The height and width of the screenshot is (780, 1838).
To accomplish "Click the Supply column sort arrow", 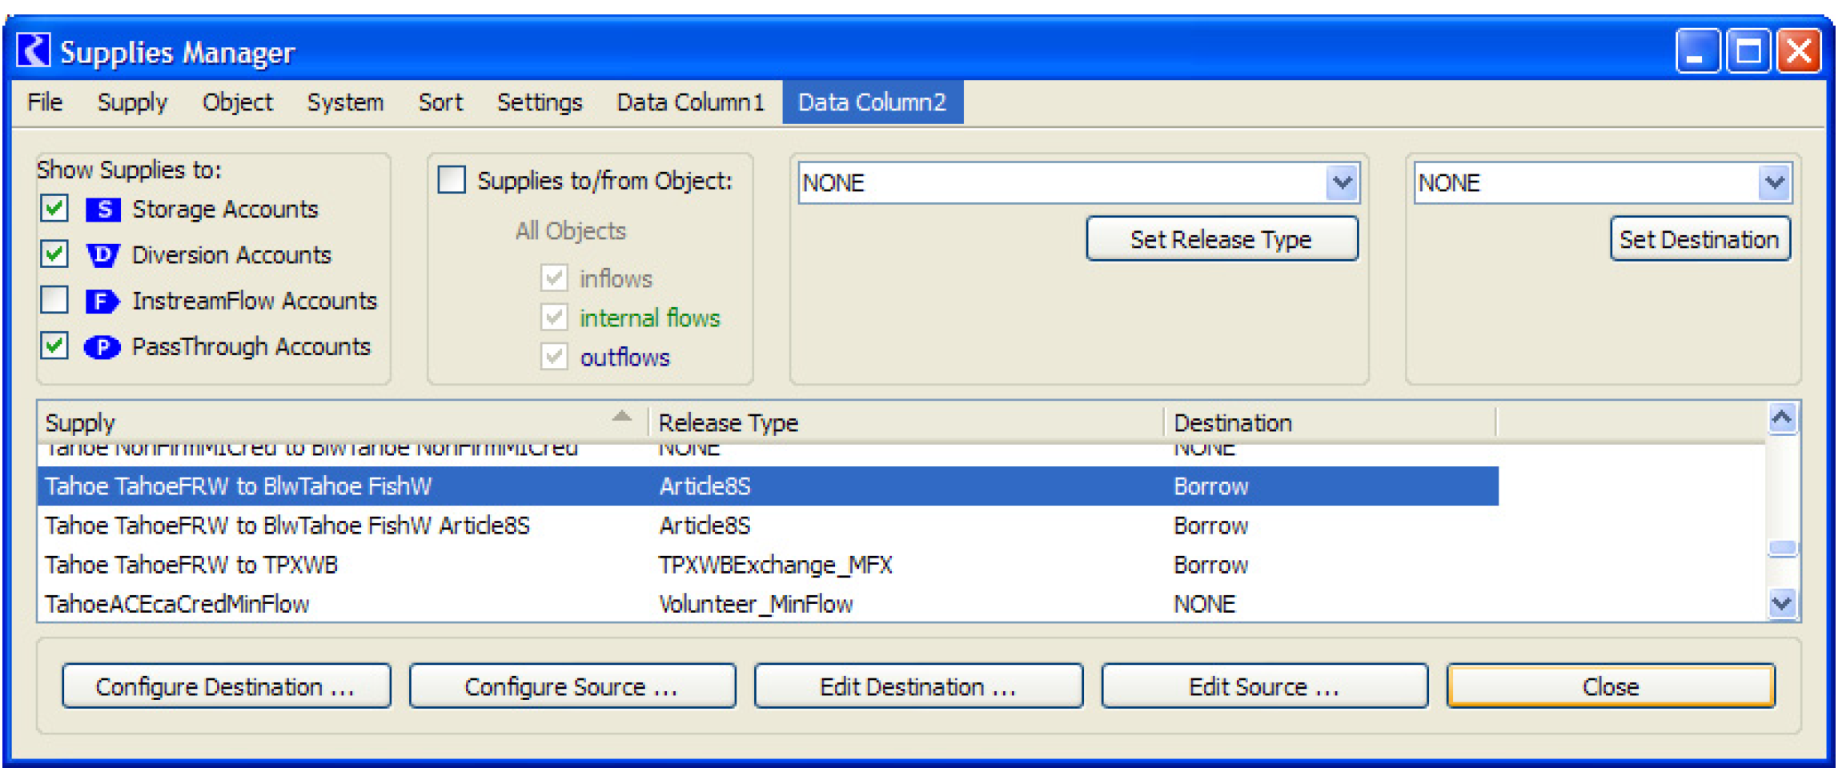I will click(621, 416).
